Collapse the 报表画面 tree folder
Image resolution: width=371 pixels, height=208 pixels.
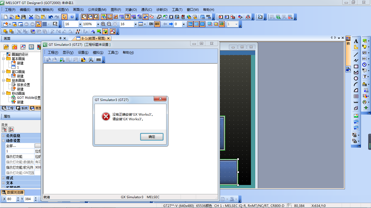[4, 80]
